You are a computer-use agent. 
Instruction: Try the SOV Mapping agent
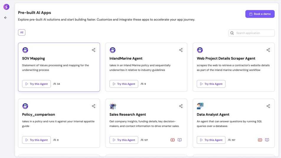point(36,84)
